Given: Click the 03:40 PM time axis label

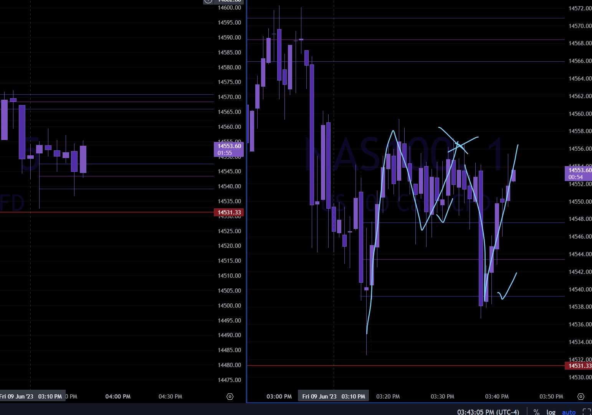Looking at the screenshot, I should coord(497,396).
